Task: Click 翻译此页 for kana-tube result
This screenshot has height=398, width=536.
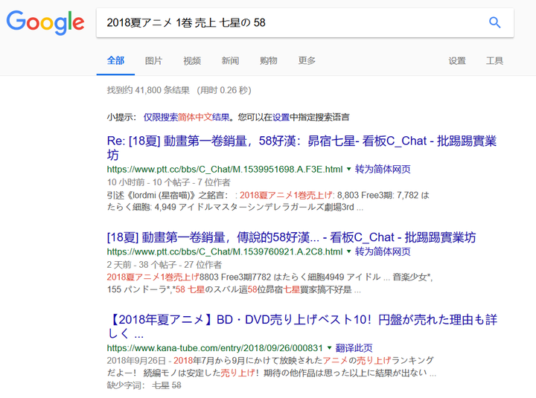Action: pyautogui.click(x=354, y=348)
